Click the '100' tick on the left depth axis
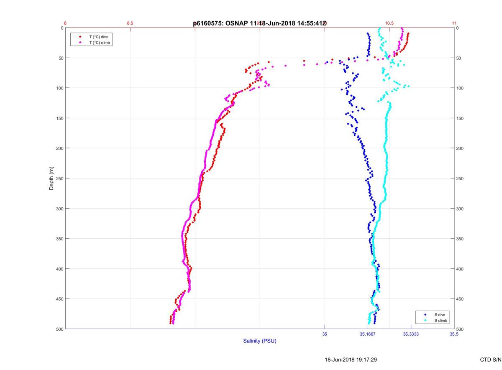The image size is (502, 370). tap(59, 88)
